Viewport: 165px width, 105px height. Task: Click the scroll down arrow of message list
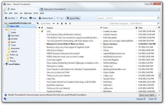point(159,91)
